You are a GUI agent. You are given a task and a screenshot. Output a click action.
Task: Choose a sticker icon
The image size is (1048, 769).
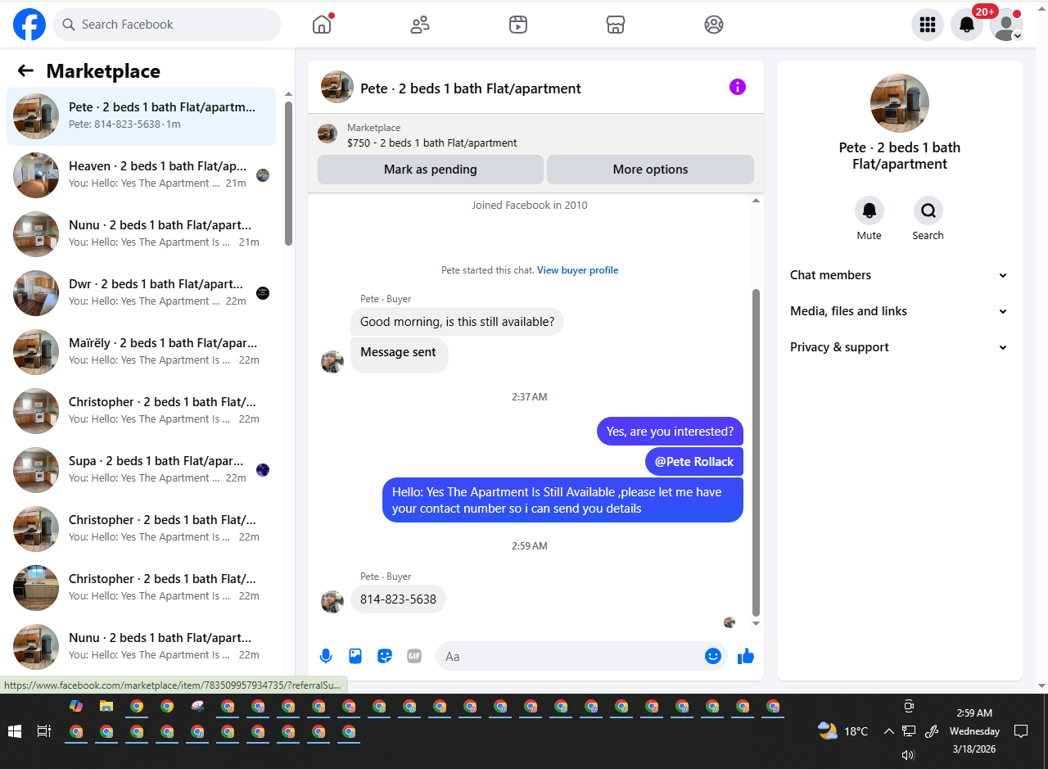[x=385, y=656]
